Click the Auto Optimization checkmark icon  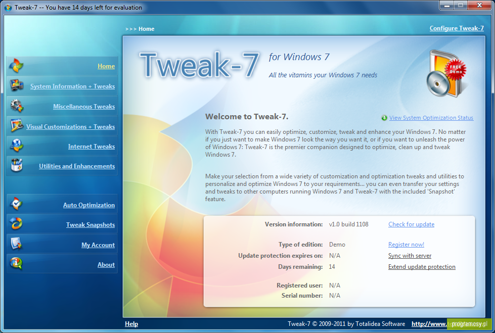(16, 204)
